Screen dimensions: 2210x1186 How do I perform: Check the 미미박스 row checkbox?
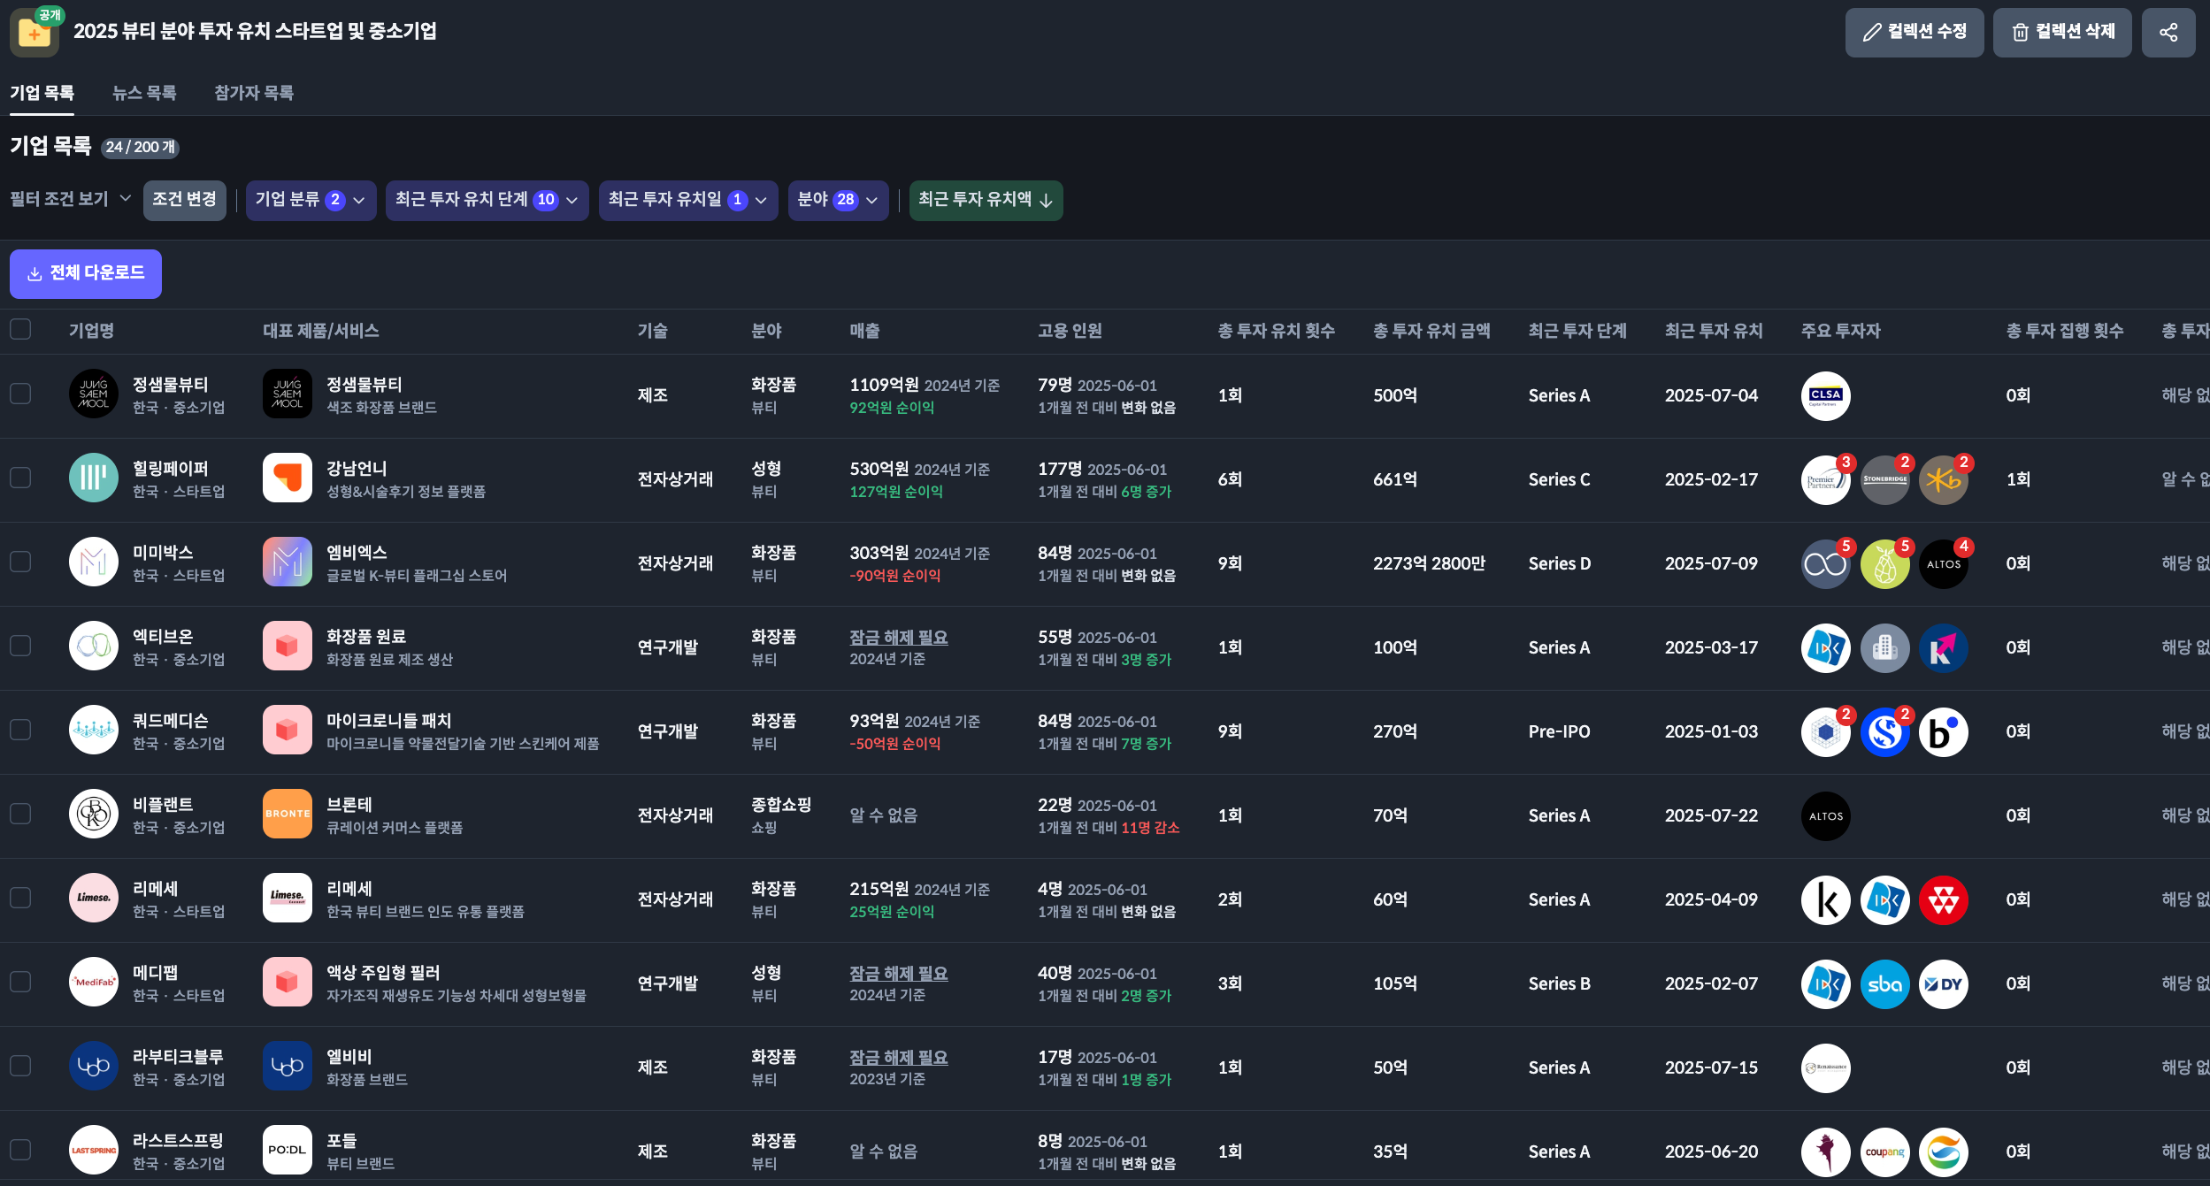[x=20, y=562]
